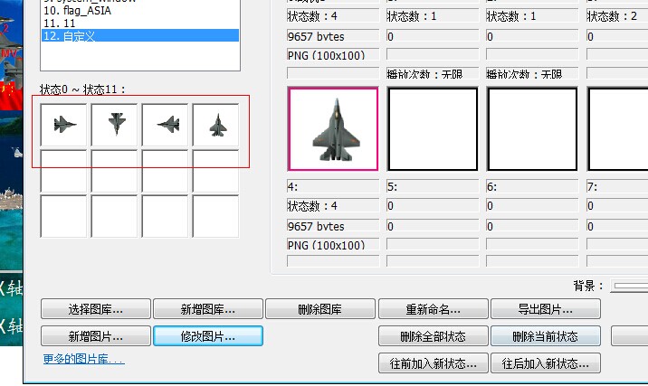
Task: Click the empty preview frame above slot 5
Action: tap(432, 129)
